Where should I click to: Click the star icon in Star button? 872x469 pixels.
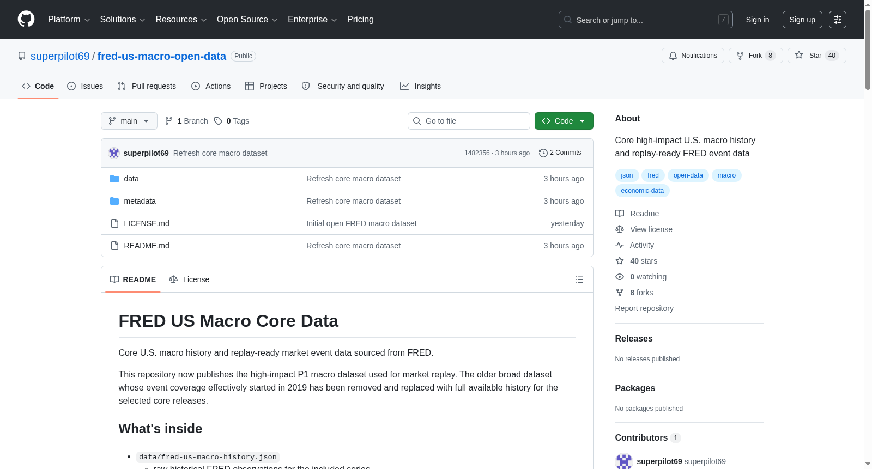click(x=799, y=55)
